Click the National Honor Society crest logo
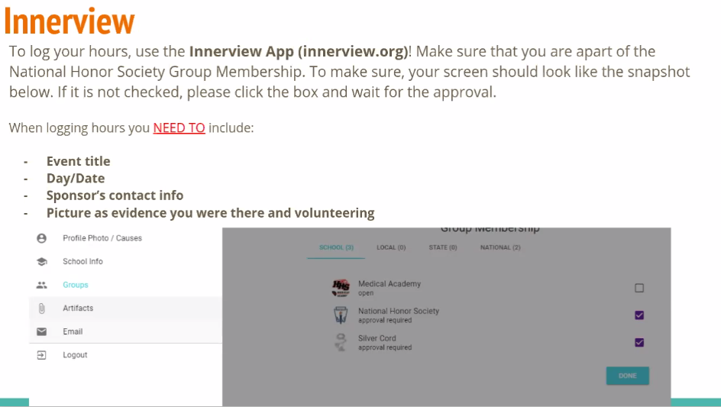This screenshot has width=721, height=407. tap(341, 315)
